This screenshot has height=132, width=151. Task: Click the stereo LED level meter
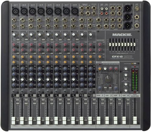tap(135, 80)
